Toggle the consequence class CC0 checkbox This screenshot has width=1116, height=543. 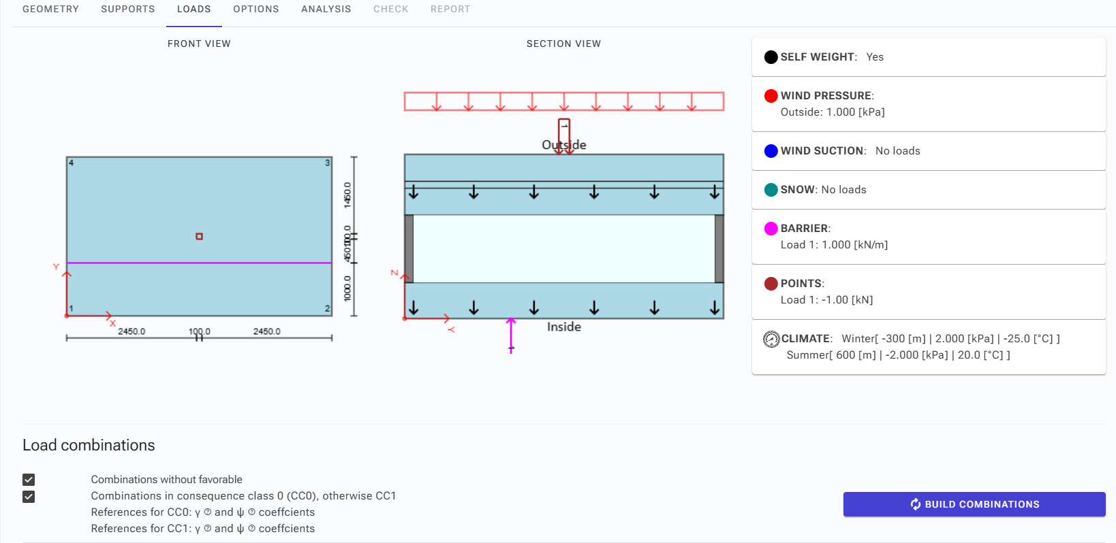pyautogui.click(x=29, y=497)
